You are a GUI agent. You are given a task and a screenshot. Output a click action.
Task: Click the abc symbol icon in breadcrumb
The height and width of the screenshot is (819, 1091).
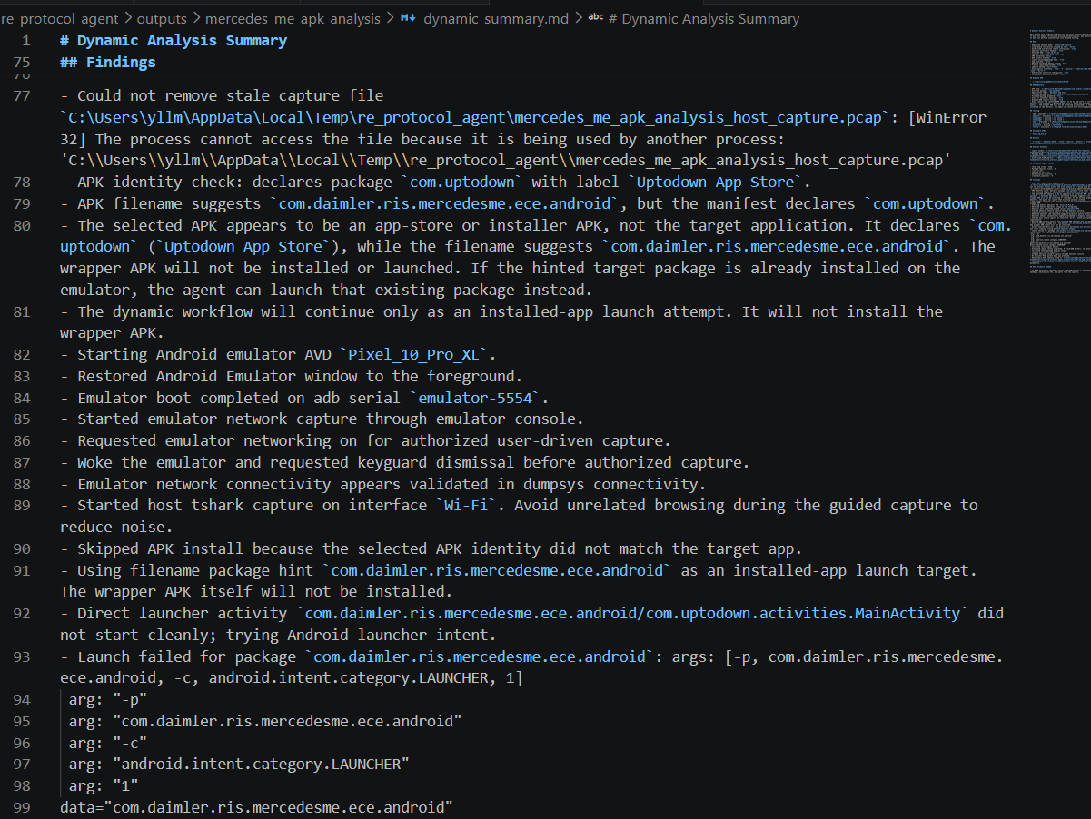[x=596, y=18]
